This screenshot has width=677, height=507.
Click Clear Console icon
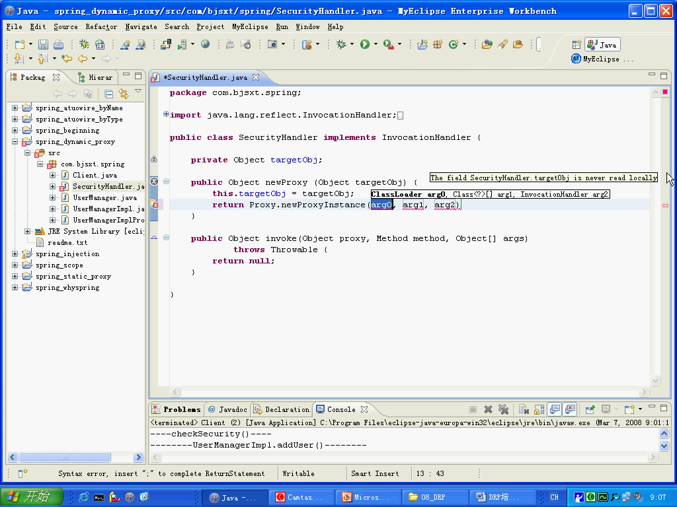[x=523, y=409]
